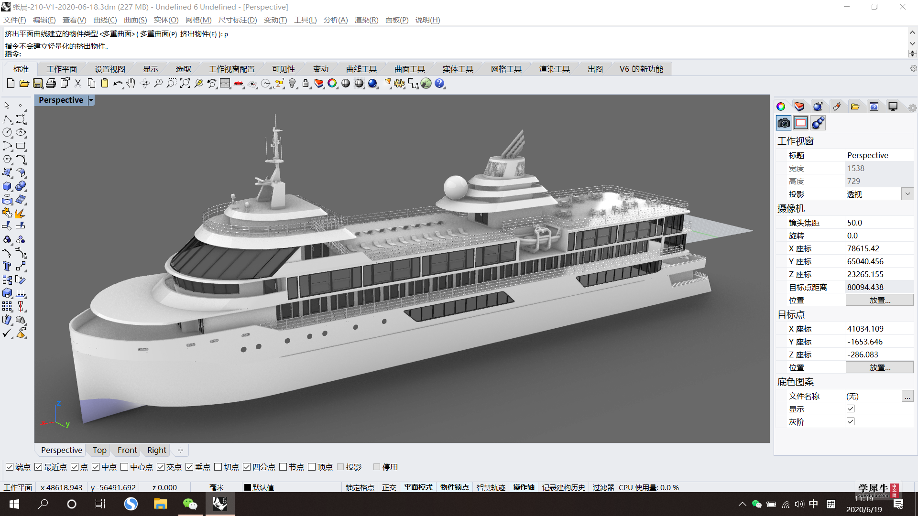Enable the 中心点 osnap checkbox
This screenshot has height=516, width=918.
(124, 467)
